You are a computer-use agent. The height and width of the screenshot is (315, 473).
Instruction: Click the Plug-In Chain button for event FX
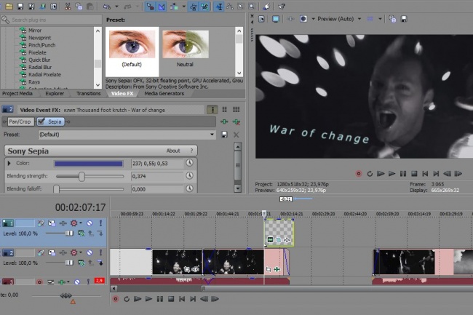click(x=224, y=121)
